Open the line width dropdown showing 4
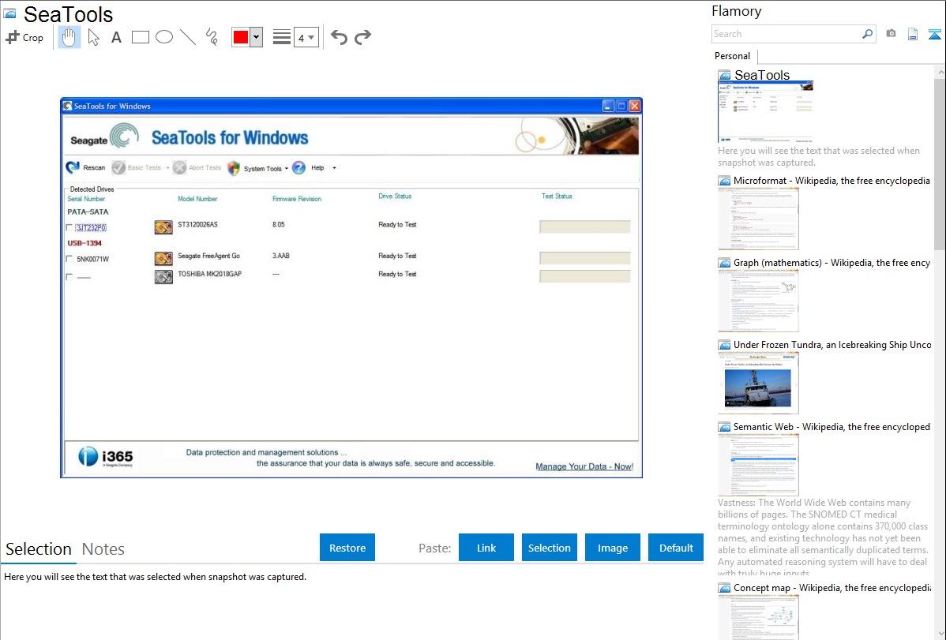Viewport: 946px width, 640px height. coord(306,37)
